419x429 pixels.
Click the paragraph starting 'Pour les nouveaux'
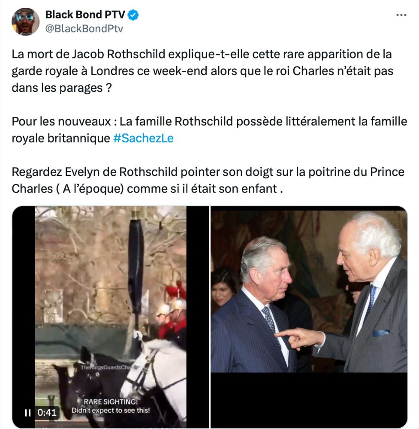coord(209,130)
